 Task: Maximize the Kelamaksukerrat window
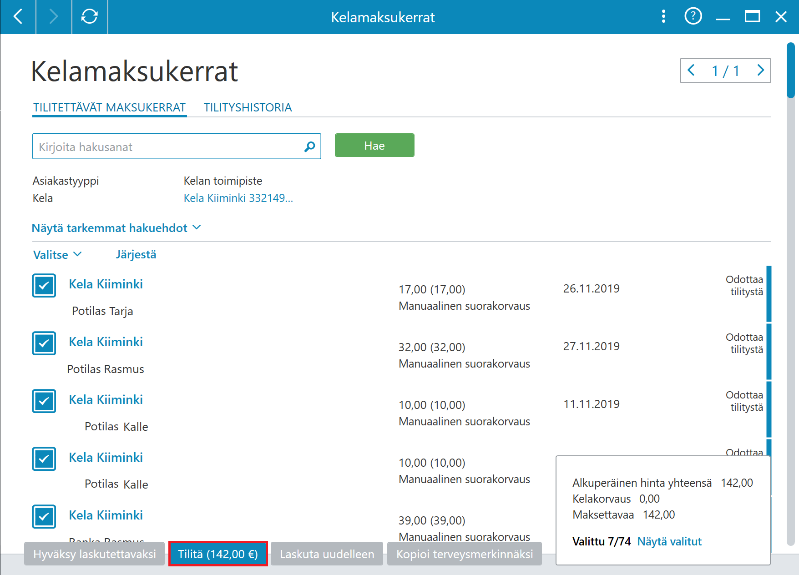pyautogui.click(x=752, y=17)
